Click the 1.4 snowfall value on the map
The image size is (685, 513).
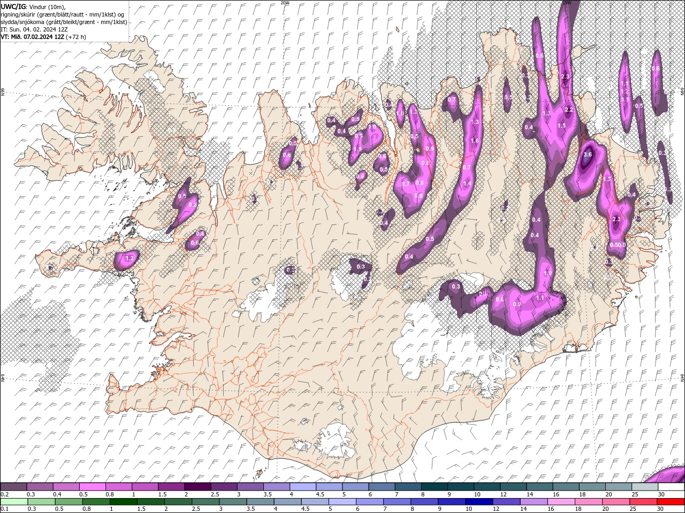[467, 183]
